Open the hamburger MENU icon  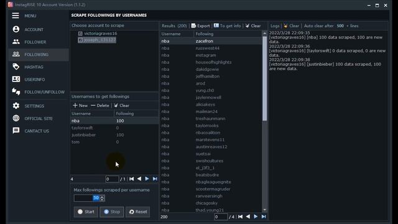coord(16,16)
